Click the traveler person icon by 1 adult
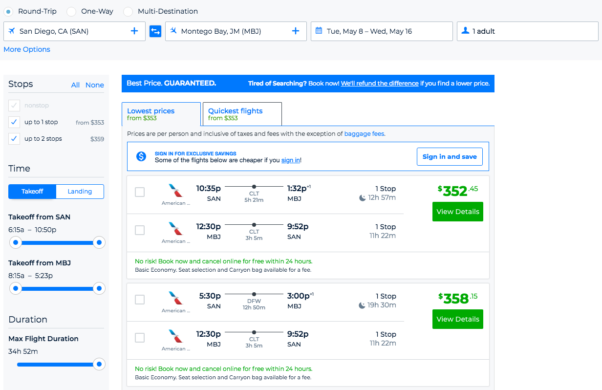This screenshot has height=390, width=602. 465,31
